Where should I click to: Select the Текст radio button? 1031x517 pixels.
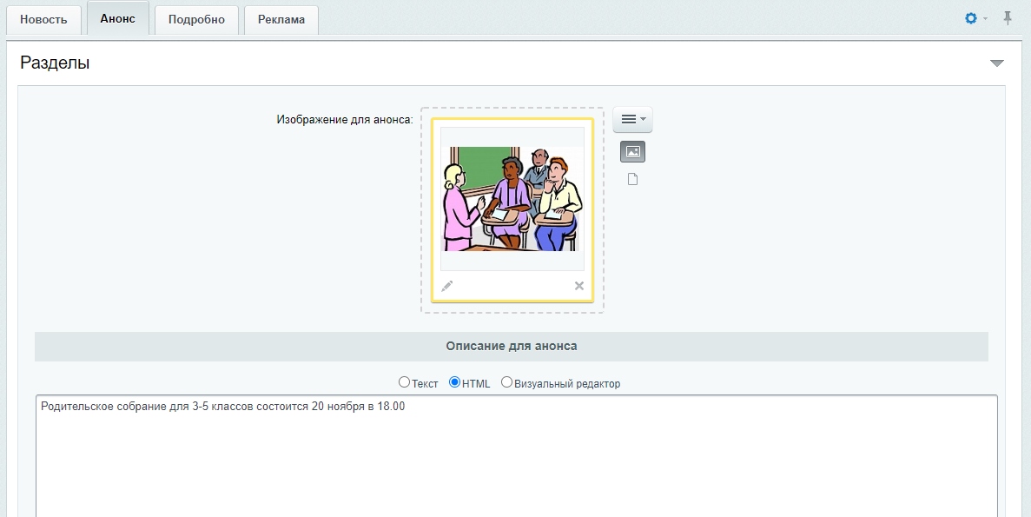[405, 382]
